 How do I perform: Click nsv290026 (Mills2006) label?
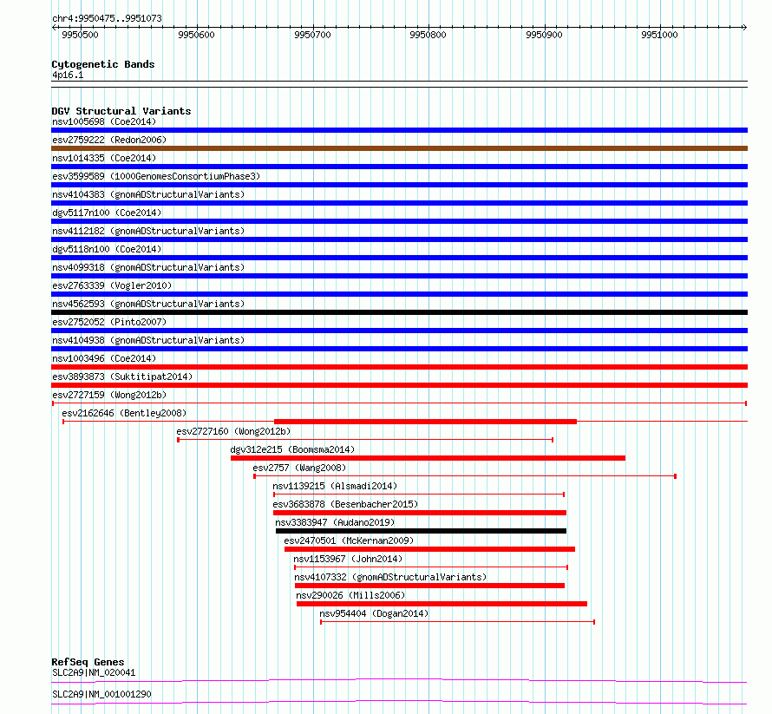(350, 595)
